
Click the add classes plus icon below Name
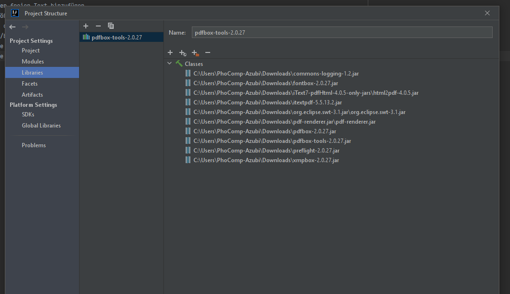coord(170,52)
